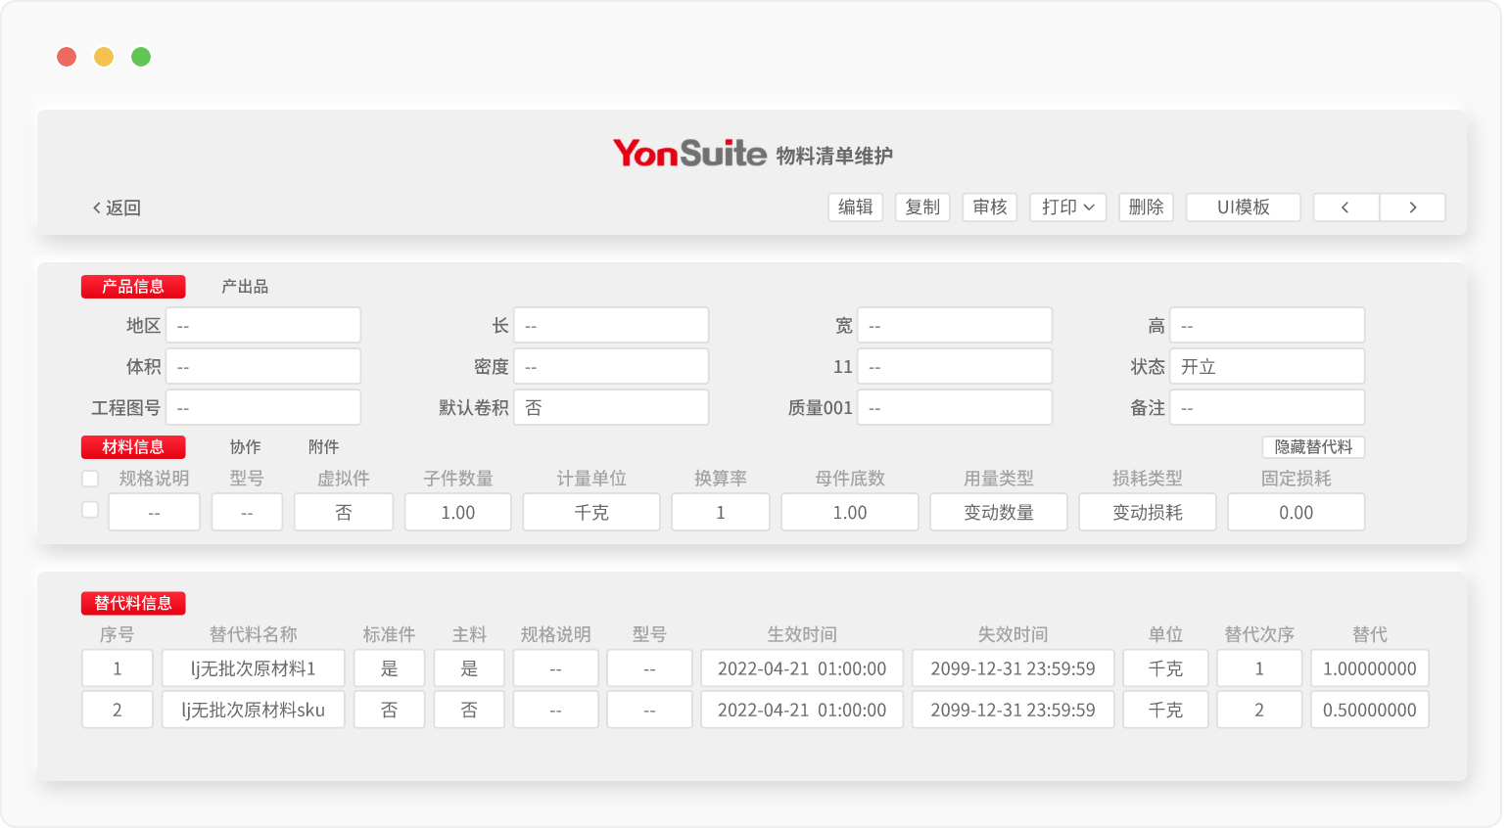The height and width of the screenshot is (828, 1510).
Task: Click the 审核 approve button
Action: [x=990, y=207]
